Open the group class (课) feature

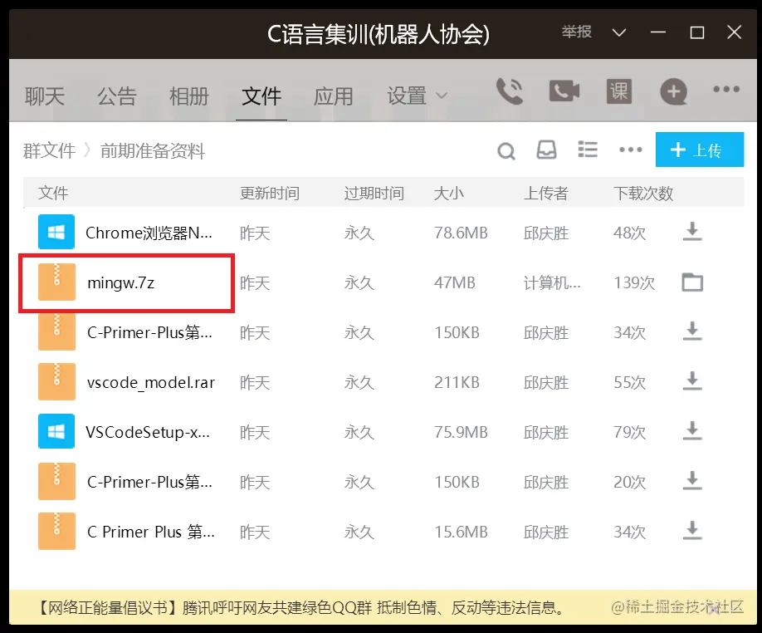(x=618, y=91)
